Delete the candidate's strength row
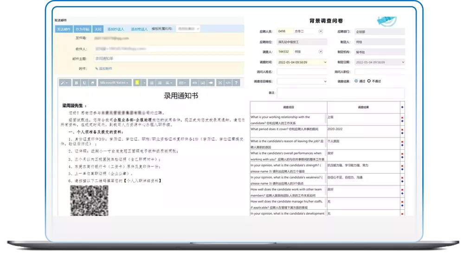The image size is (464, 253). pos(402,166)
